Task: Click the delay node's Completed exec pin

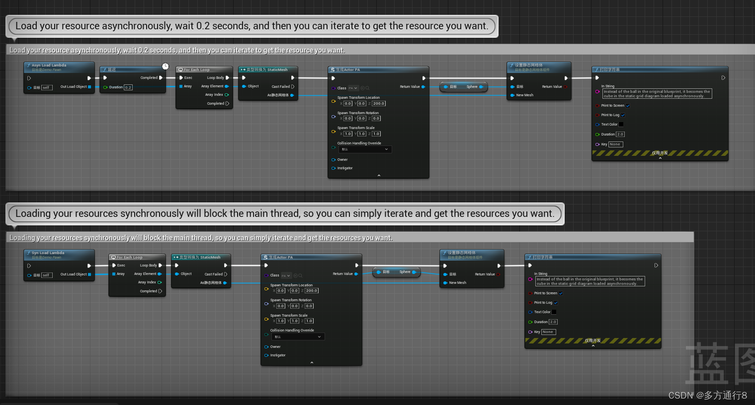Action: [161, 77]
